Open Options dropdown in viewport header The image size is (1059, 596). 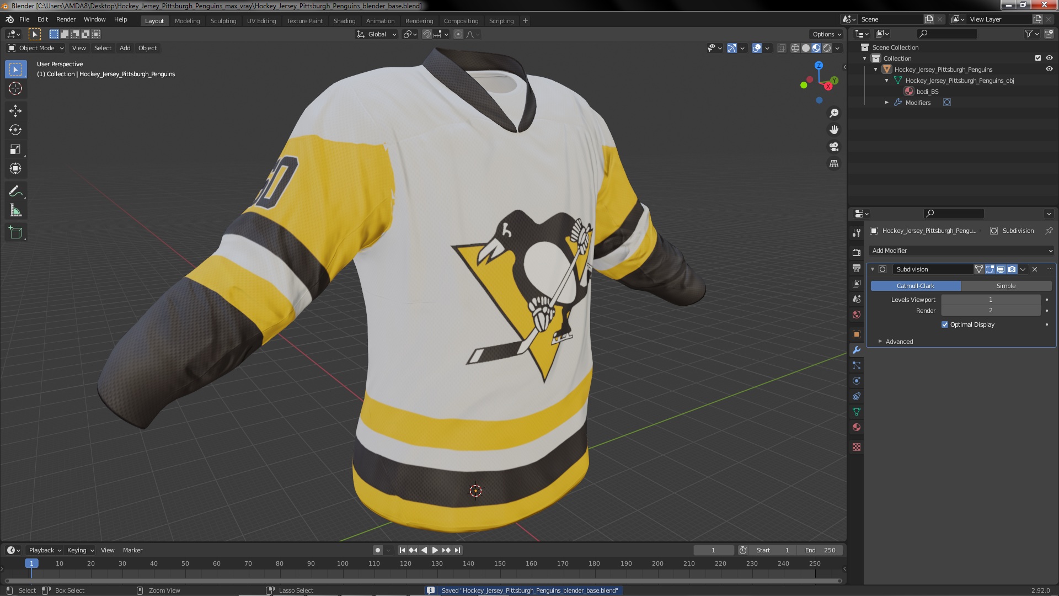coord(827,34)
